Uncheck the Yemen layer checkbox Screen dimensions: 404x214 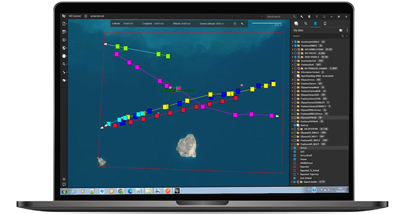[295, 159]
